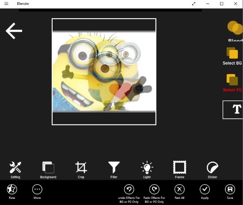Choose Select BG image
The image size is (243, 205).
232,56
